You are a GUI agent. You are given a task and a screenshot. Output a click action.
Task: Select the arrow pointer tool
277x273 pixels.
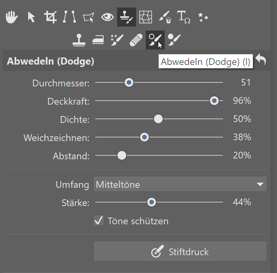pos(31,17)
